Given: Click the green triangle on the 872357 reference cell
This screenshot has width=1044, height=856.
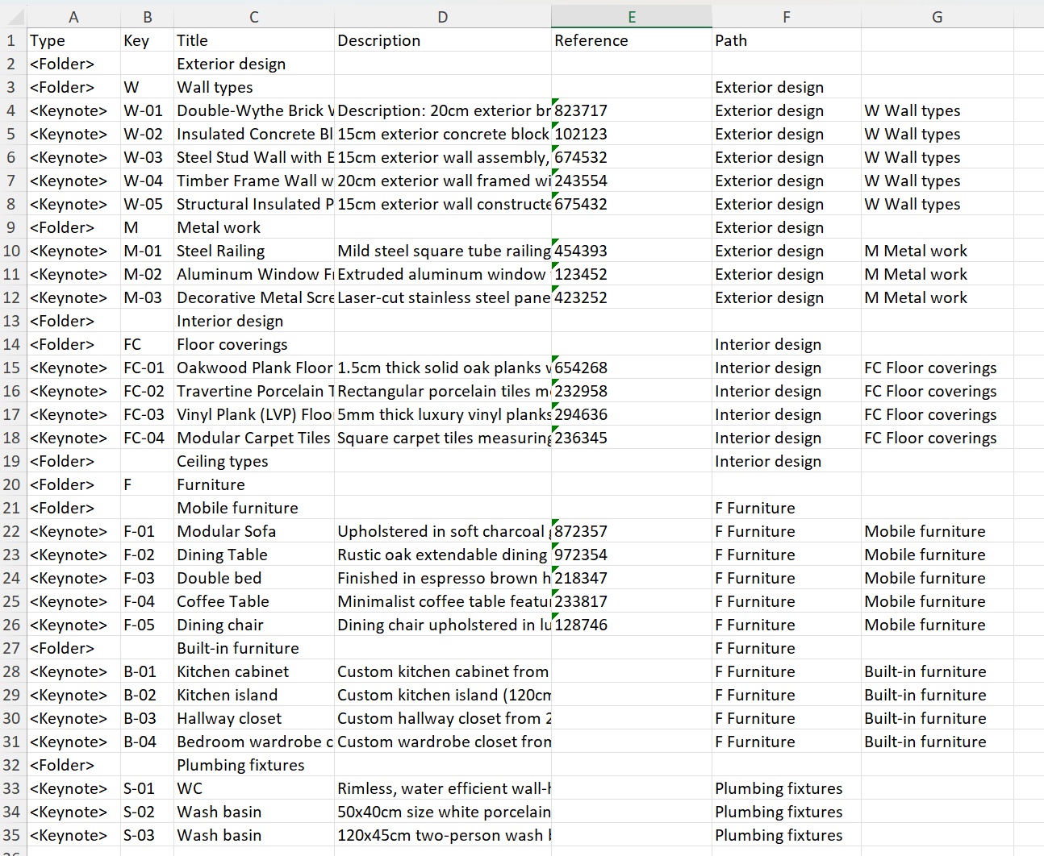Looking at the screenshot, I should coord(554,525).
